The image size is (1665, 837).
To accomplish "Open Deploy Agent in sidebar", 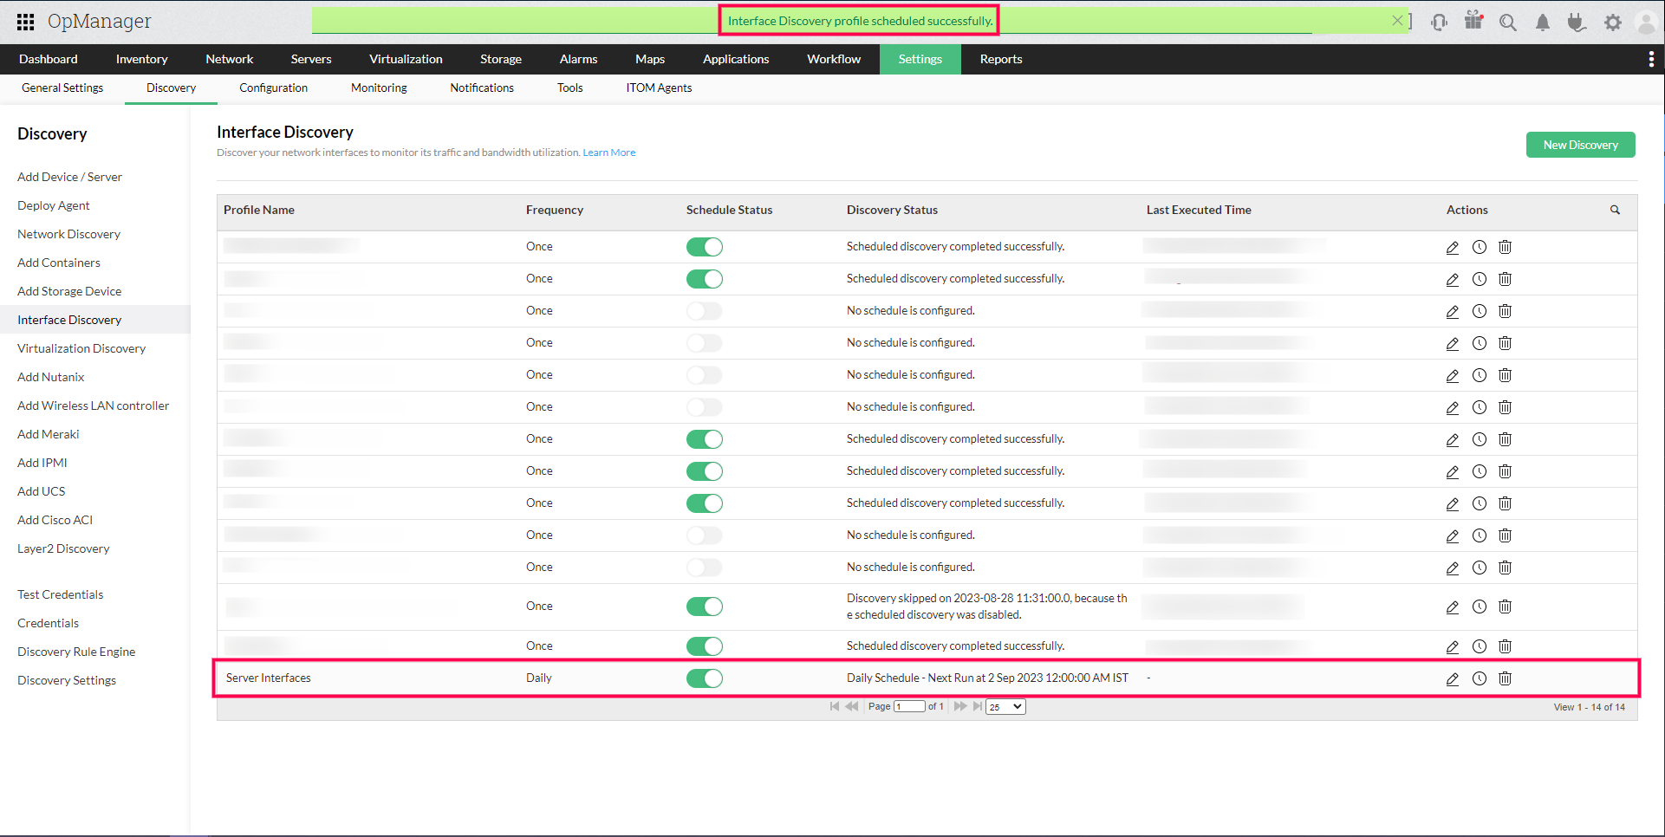I will tap(54, 205).
